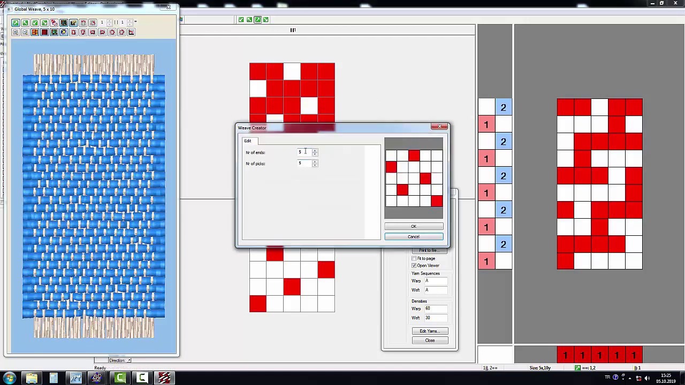Click the green-framed grid view icon
Screen dimensions: 685x385
54,32
